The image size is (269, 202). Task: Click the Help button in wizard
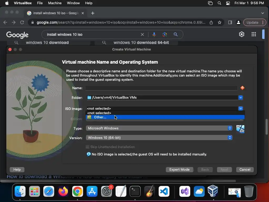[17, 170]
